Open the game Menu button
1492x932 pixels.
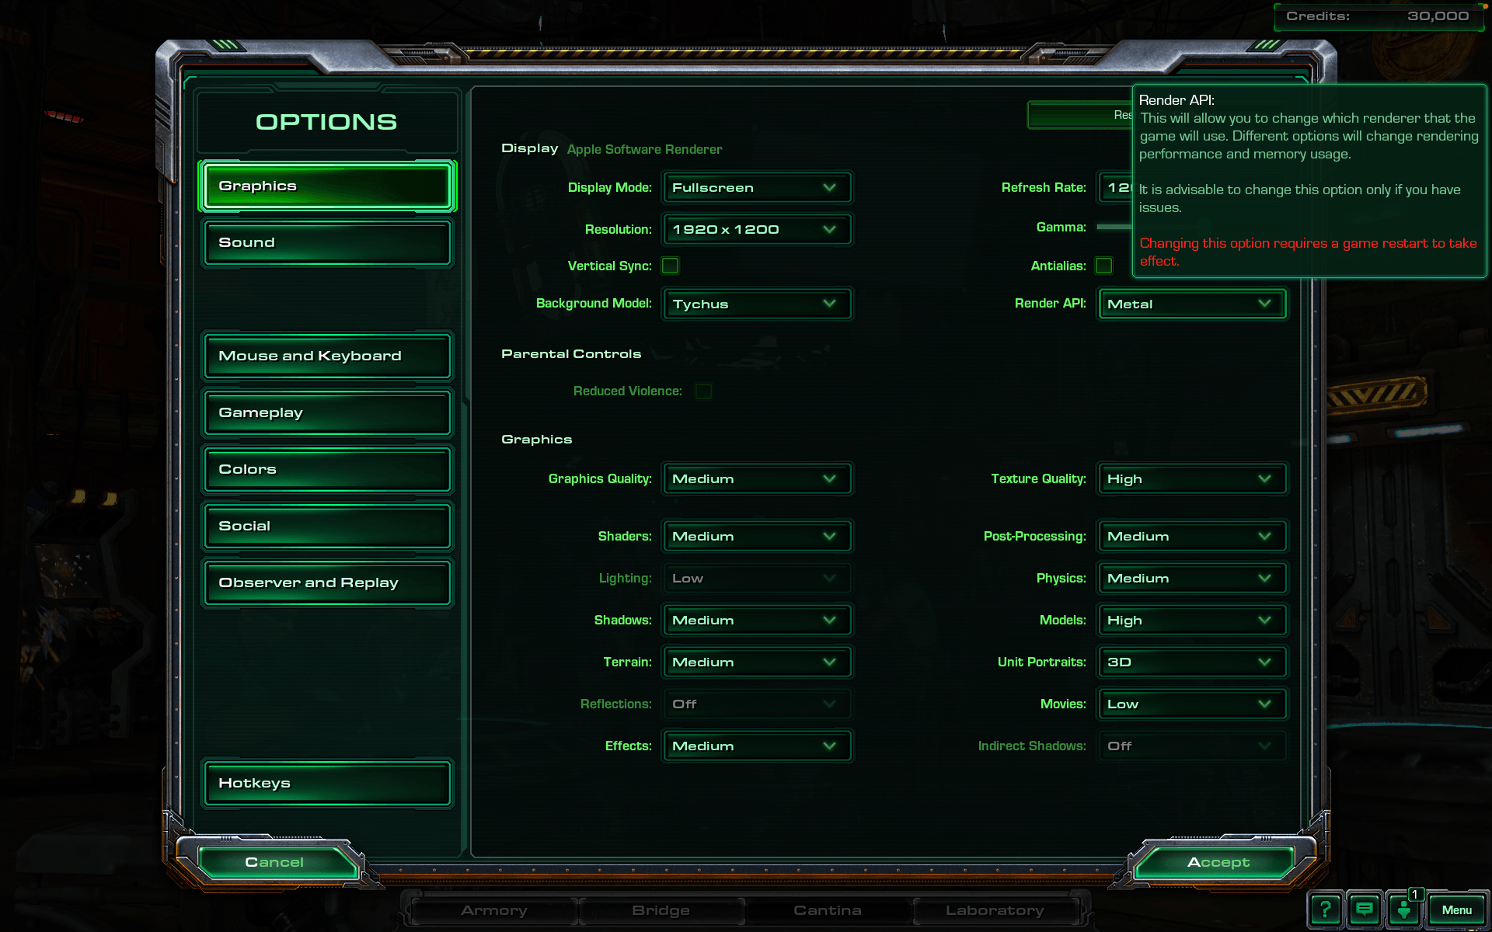(1456, 910)
